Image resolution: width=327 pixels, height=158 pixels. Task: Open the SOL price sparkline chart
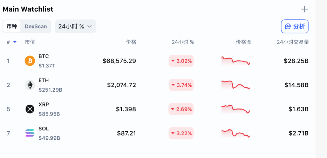click(236, 133)
